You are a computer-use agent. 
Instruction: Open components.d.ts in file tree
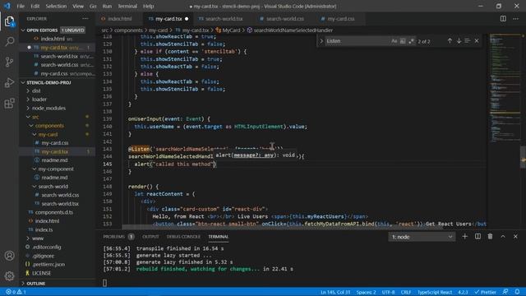[x=53, y=212]
